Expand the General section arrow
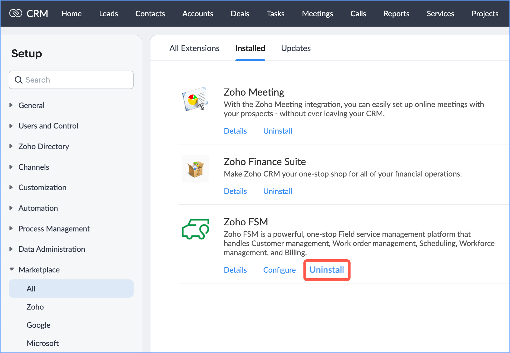 tap(11, 105)
